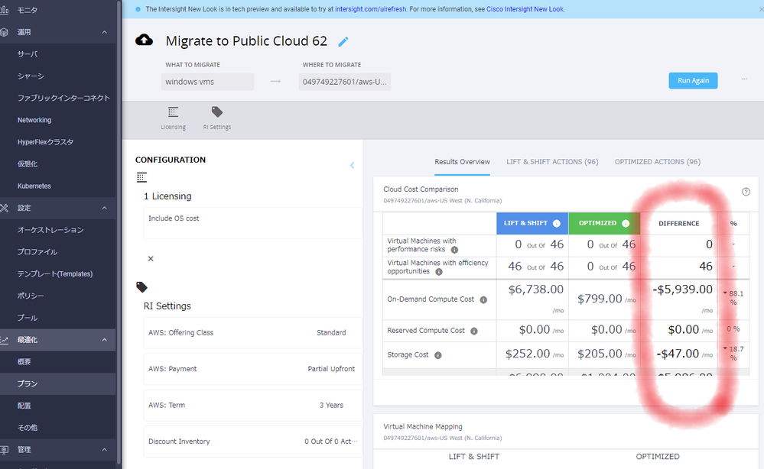Open オーケストレーション in sidebar
Viewport: 764px width, 469px height.
[x=57, y=230]
